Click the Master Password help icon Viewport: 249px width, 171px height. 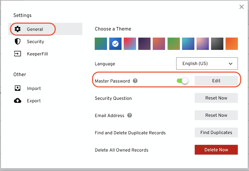click(x=135, y=81)
